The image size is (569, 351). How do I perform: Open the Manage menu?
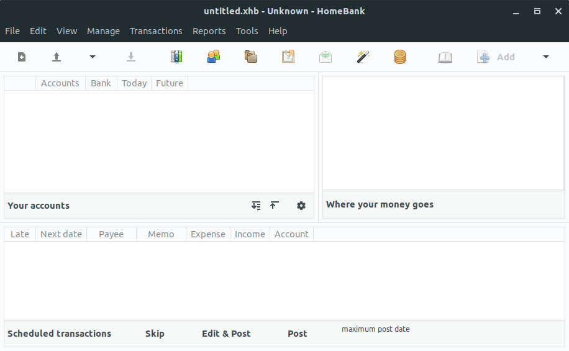coord(103,31)
